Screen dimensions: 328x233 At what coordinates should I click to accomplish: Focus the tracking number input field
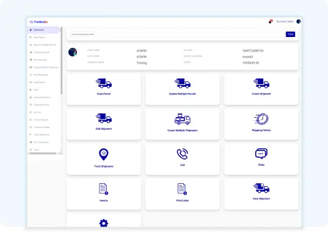click(178, 35)
